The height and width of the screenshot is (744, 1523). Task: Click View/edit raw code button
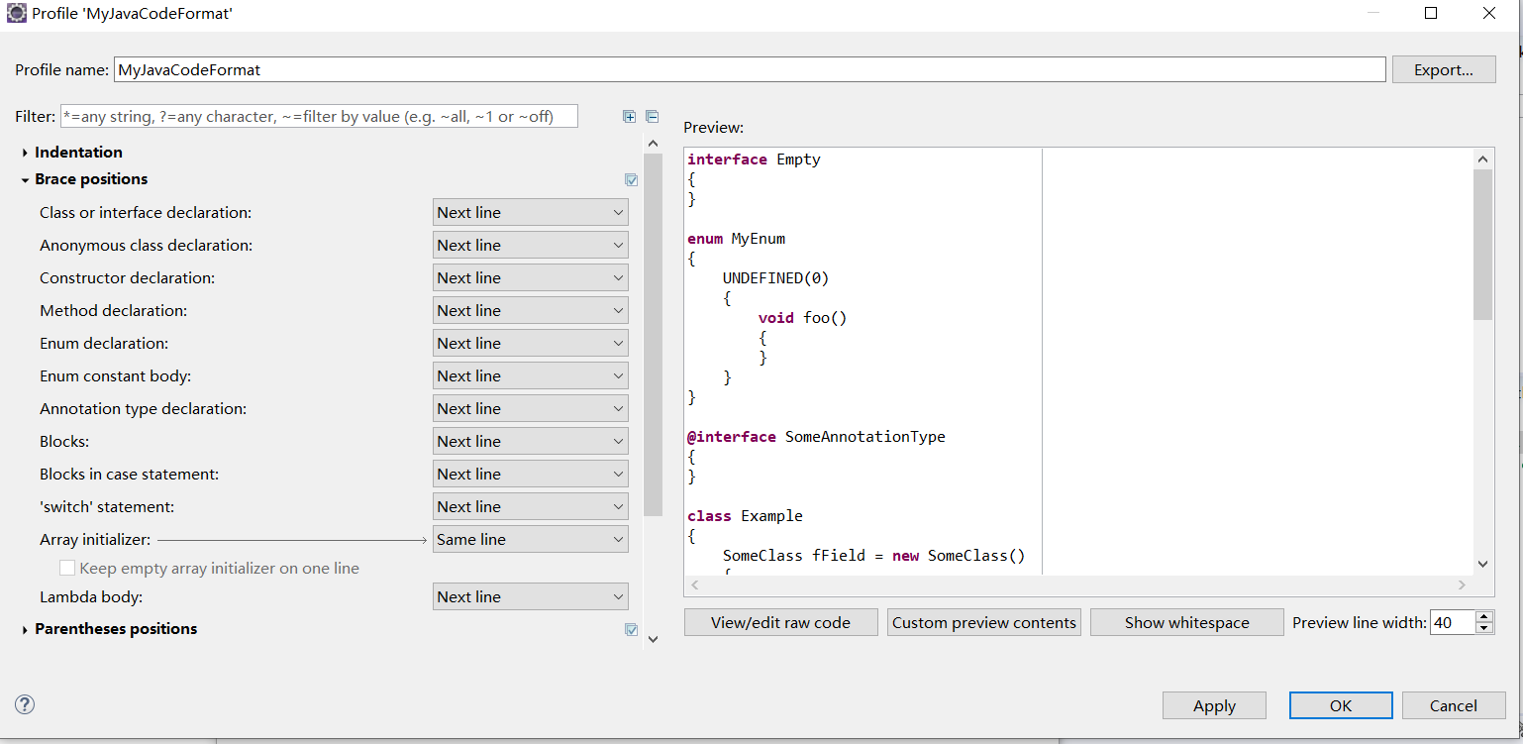780,622
